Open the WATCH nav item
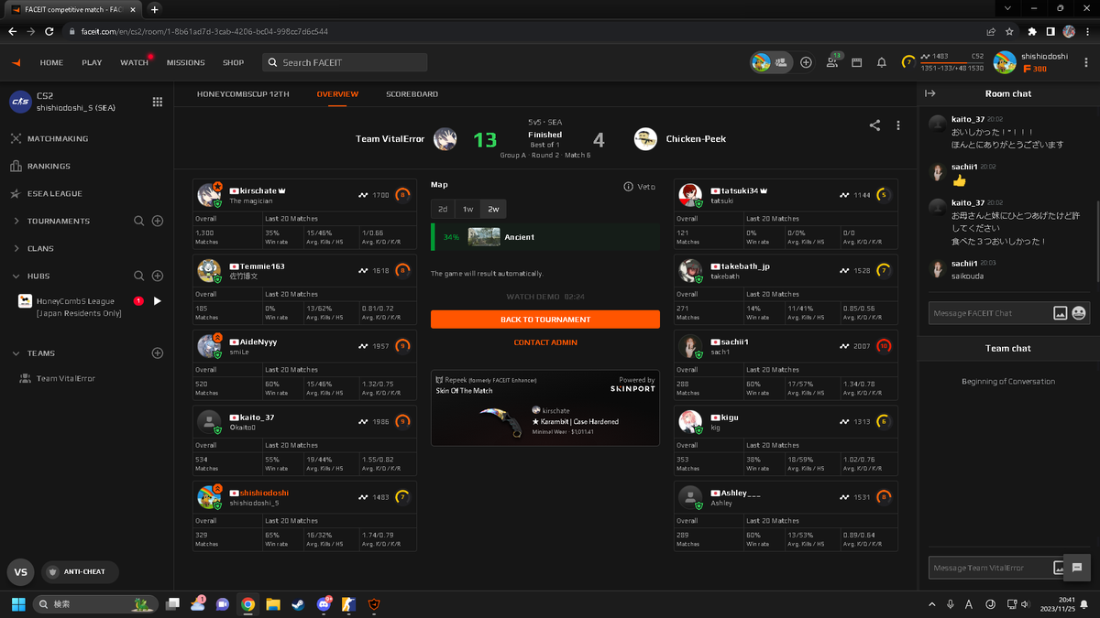This screenshot has width=1100, height=618. click(134, 62)
